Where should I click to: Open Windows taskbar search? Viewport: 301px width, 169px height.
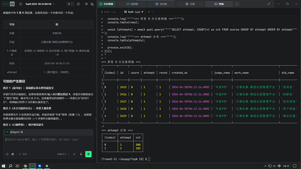tap(10, 166)
